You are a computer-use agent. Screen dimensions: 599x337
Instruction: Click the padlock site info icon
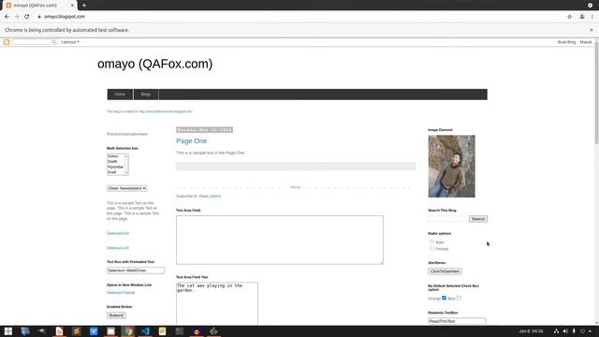(x=39, y=17)
